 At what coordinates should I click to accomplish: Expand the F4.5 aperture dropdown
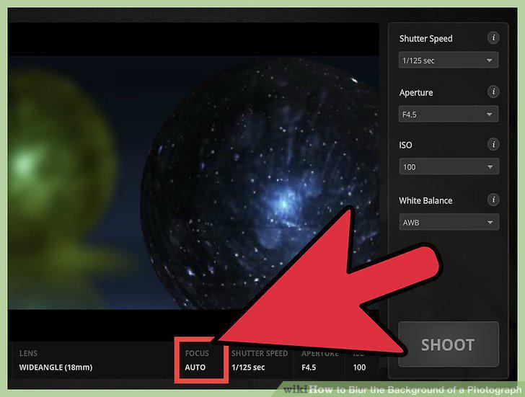tap(449, 115)
